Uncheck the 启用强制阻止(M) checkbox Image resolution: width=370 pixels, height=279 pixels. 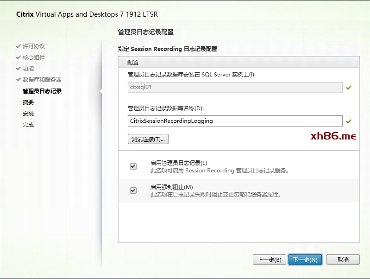pos(133,190)
